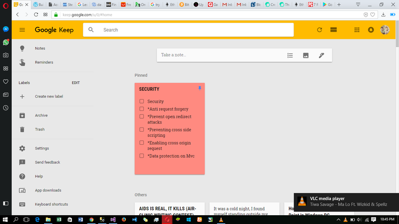Open history clock in Opera sidebar
399x224 pixels.
[x=6, y=108]
